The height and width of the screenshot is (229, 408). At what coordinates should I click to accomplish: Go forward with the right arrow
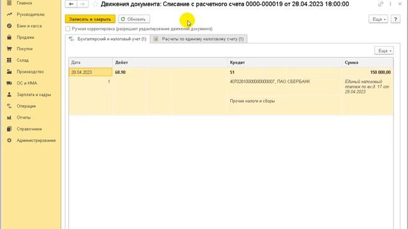click(x=82, y=4)
